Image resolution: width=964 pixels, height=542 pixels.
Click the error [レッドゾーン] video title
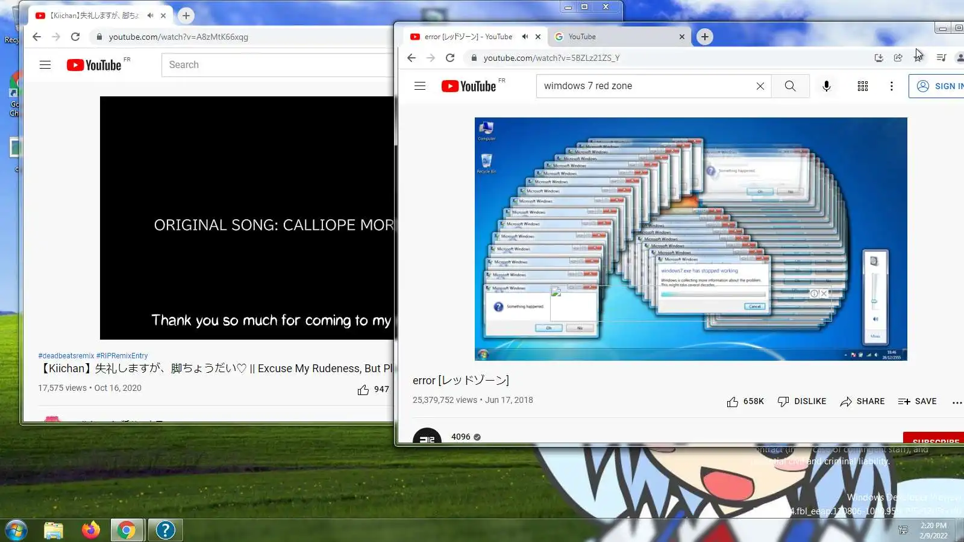point(461,381)
